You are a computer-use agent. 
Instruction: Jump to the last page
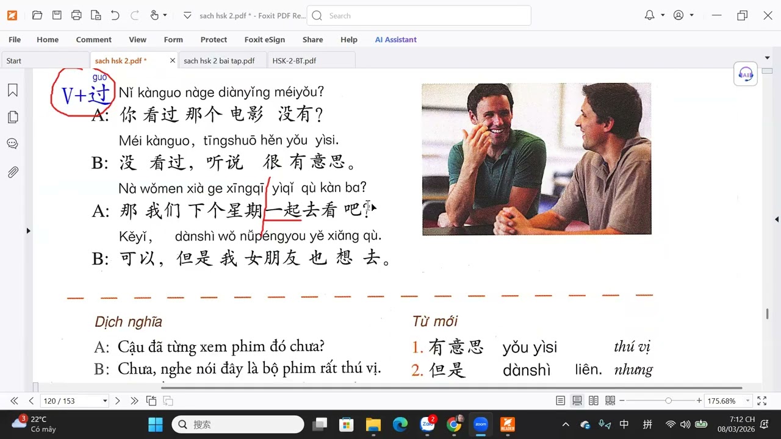pyautogui.click(x=134, y=401)
